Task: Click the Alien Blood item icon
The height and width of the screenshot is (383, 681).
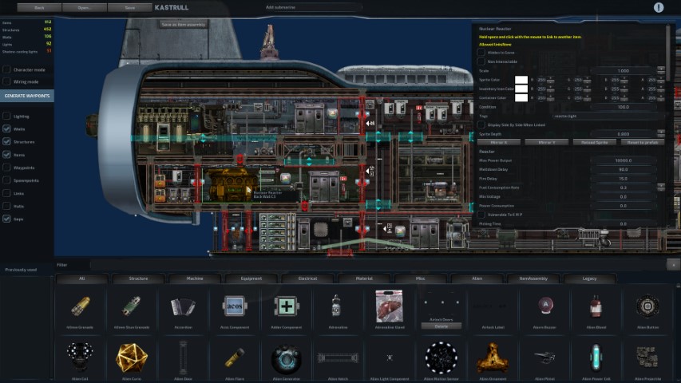Action: [596, 306]
